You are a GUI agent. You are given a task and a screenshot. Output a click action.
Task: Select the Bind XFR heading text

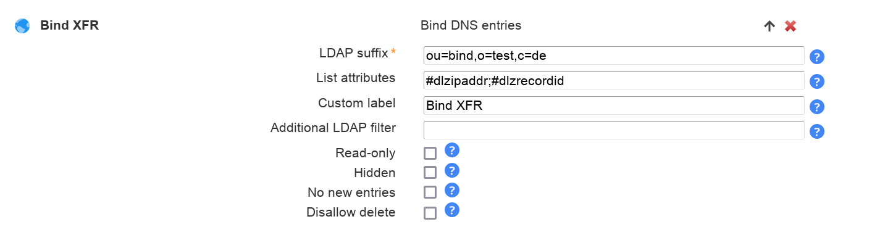pyautogui.click(x=69, y=25)
